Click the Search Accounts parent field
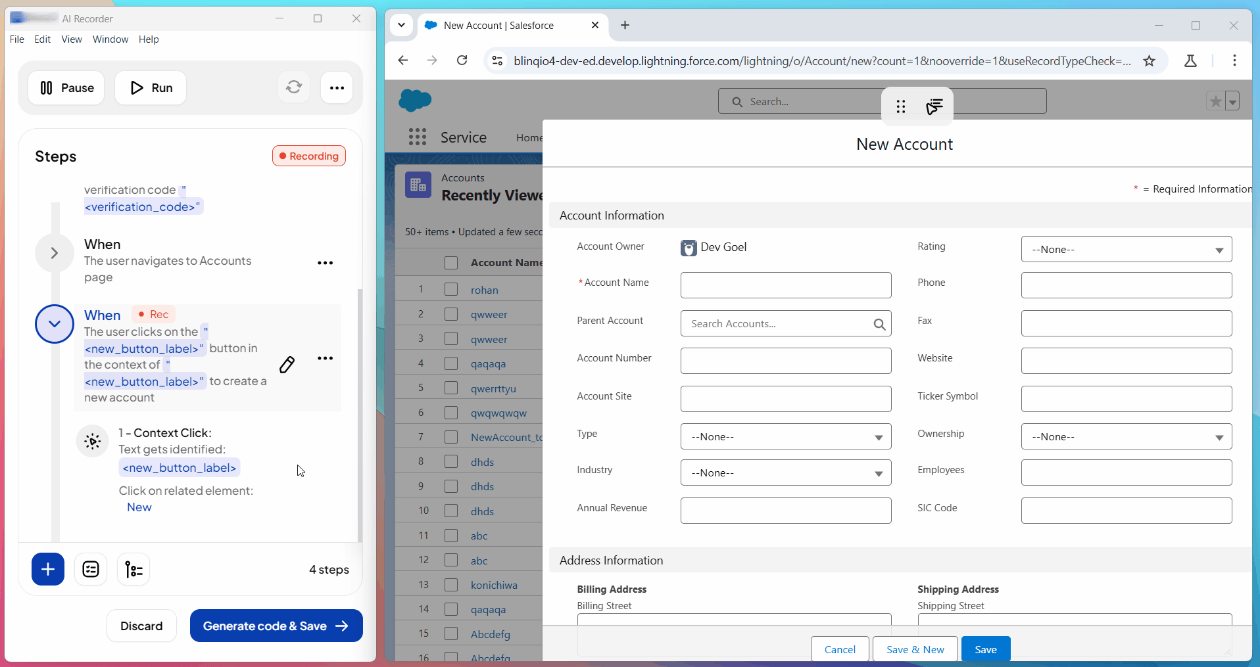This screenshot has width=1260, height=667. click(x=786, y=323)
